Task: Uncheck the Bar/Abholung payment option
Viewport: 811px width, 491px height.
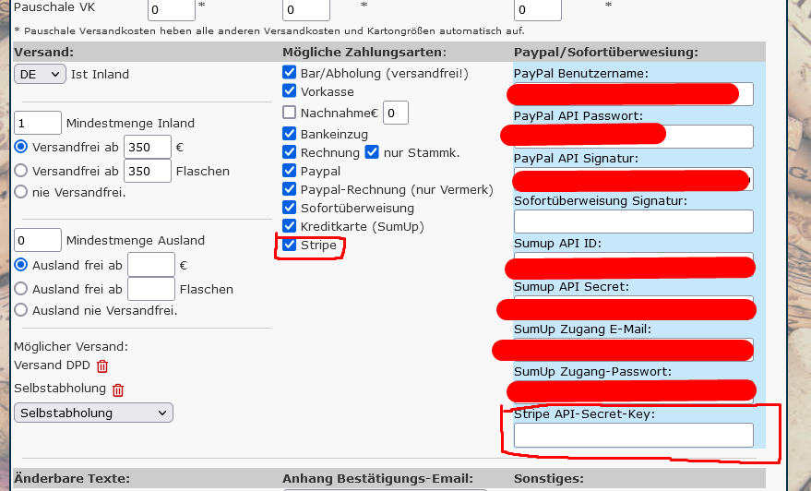Action: point(290,73)
